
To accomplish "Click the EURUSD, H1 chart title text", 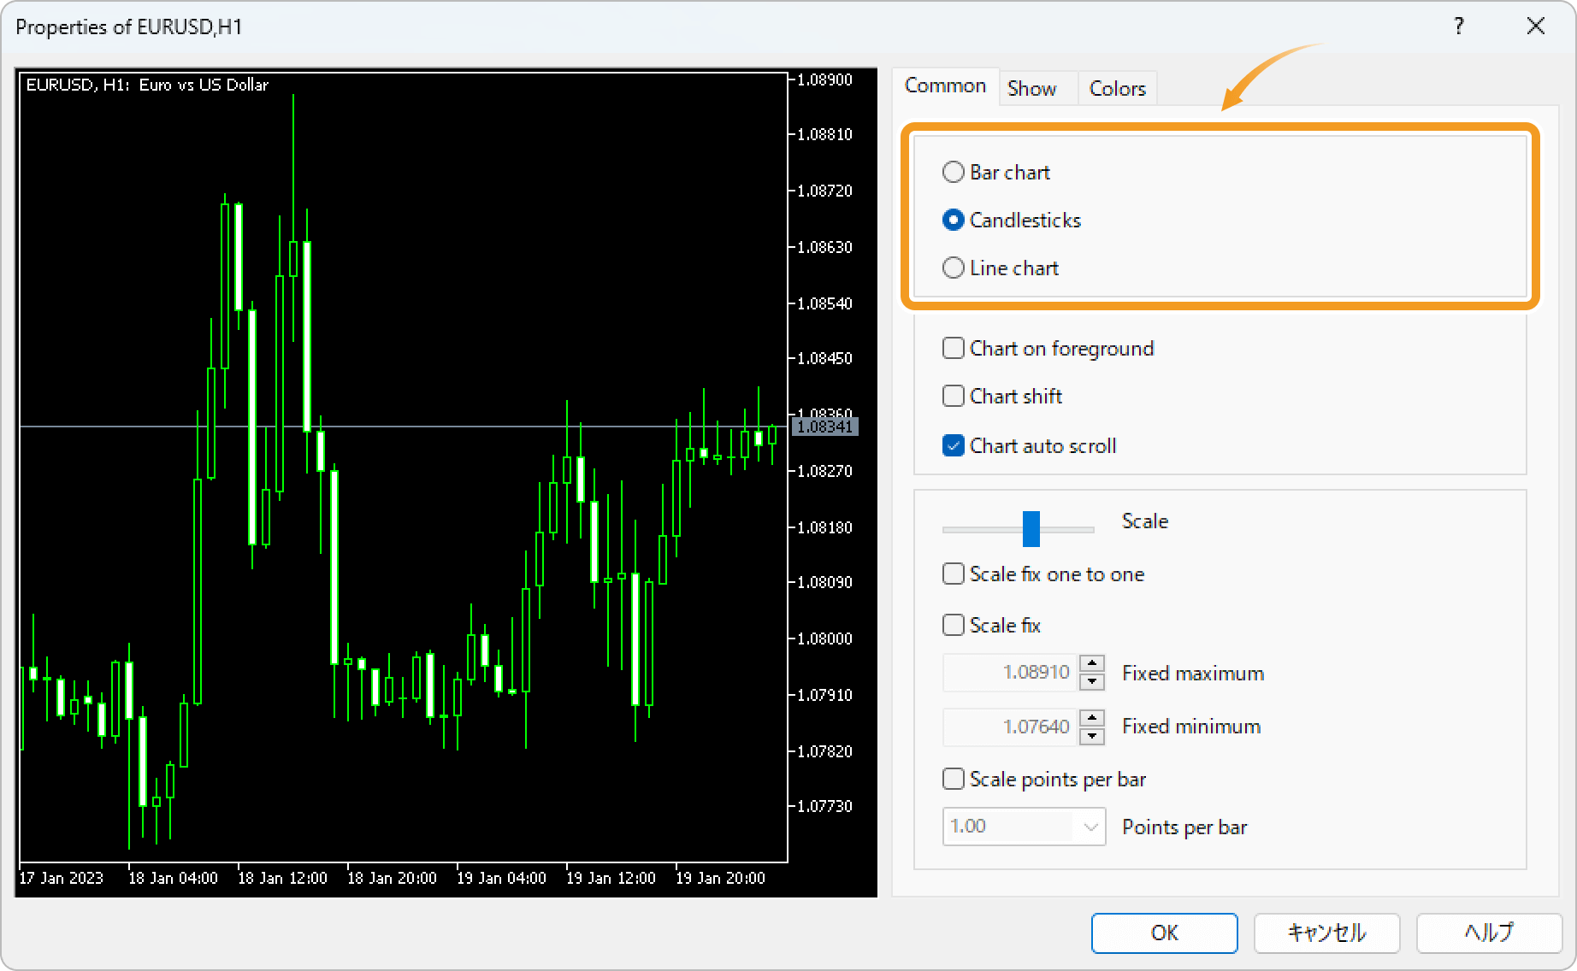I will [147, 85].
